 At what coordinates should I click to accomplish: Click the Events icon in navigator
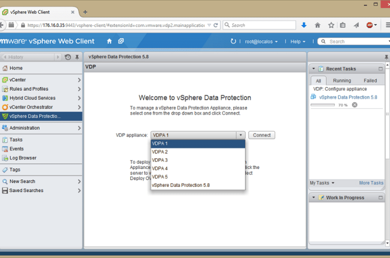(x=5, y=149)
